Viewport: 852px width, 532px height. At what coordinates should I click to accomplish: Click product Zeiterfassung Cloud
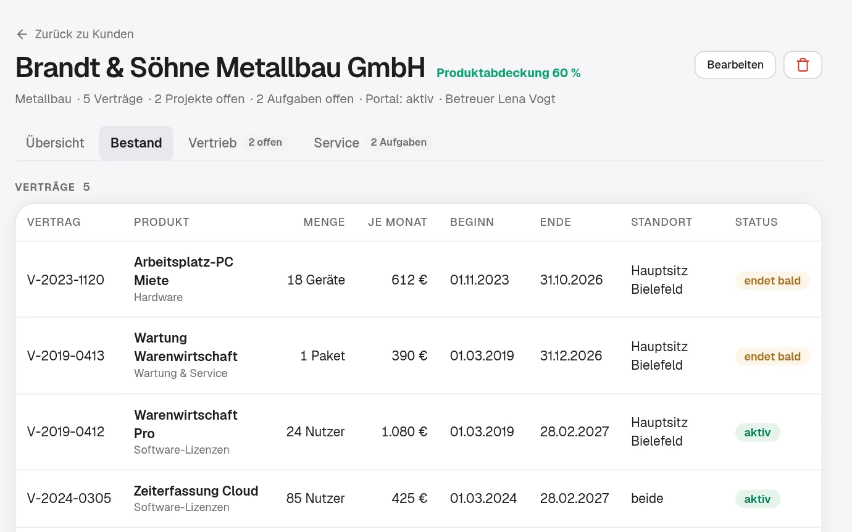click(x=196, y=491)
